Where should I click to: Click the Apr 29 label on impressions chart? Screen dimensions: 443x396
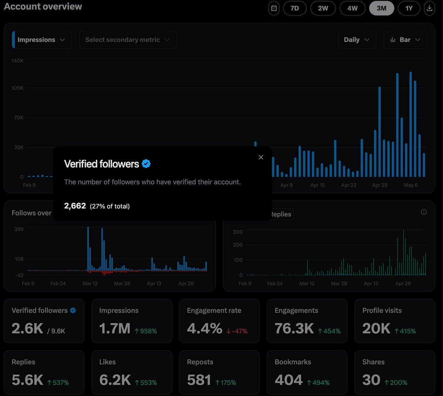pyautogui.click(x=380, y=185)
